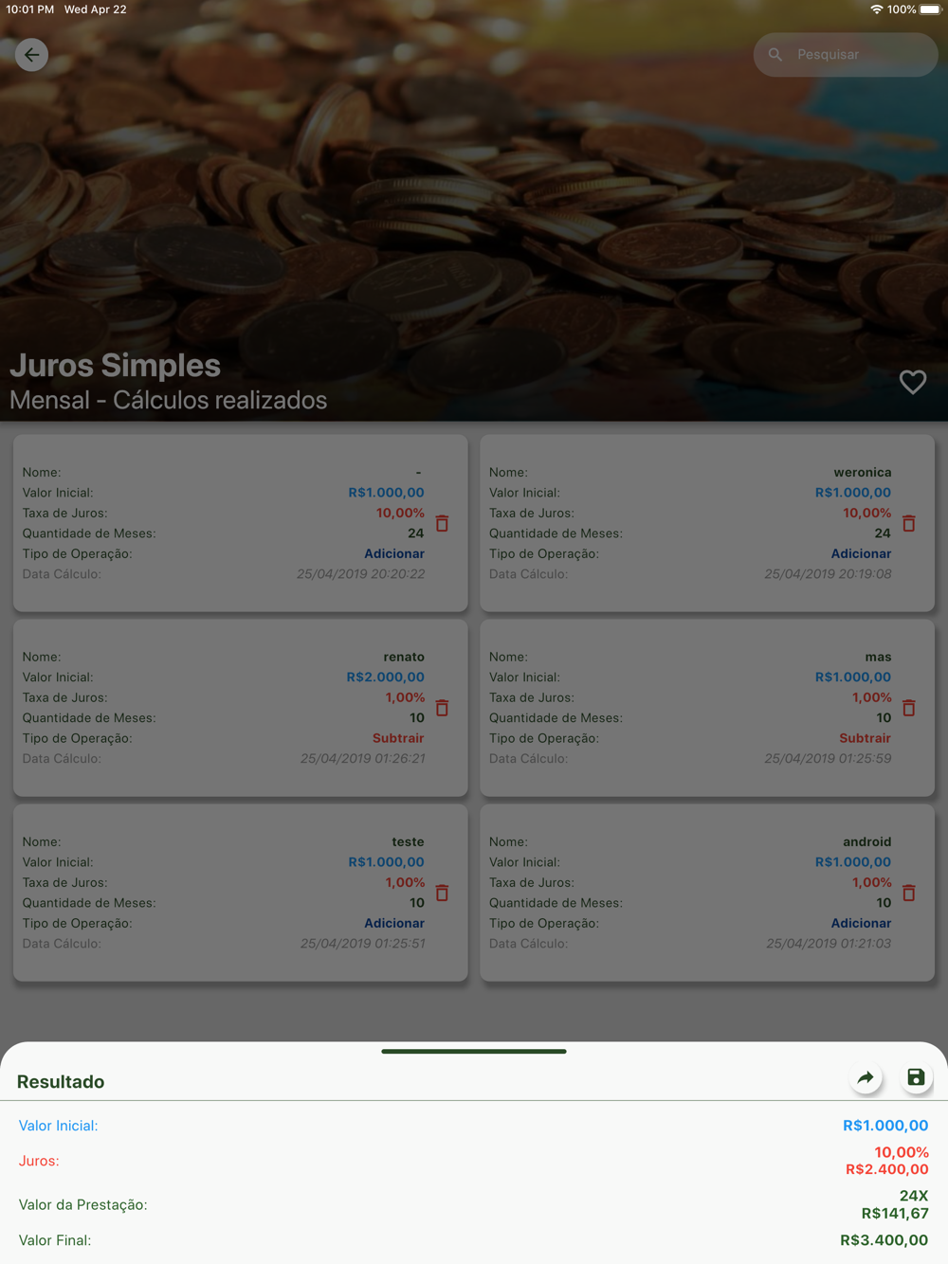Click Subtrair in renato's card
Image resolution: width=948 pixels, height=1264 pixels.
click(x=398, y=738)
